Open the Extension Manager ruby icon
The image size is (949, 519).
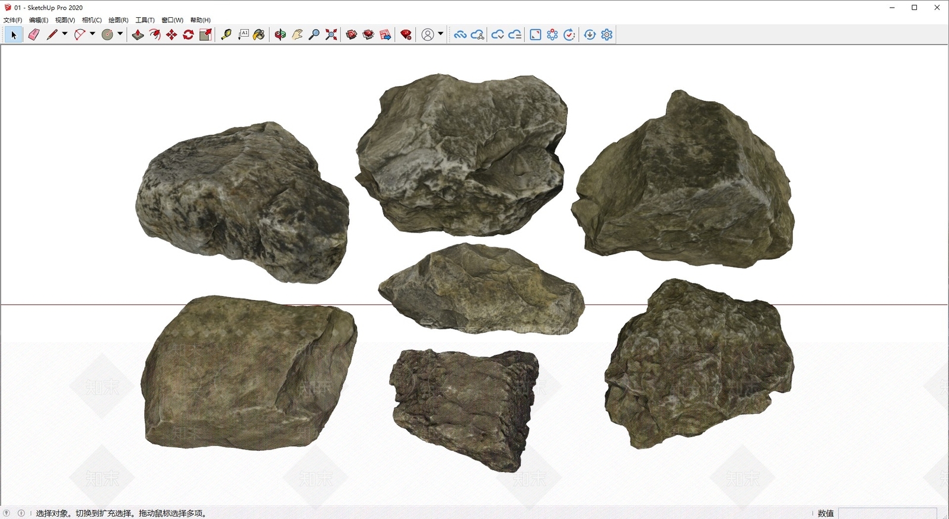[x=406, y=35]
